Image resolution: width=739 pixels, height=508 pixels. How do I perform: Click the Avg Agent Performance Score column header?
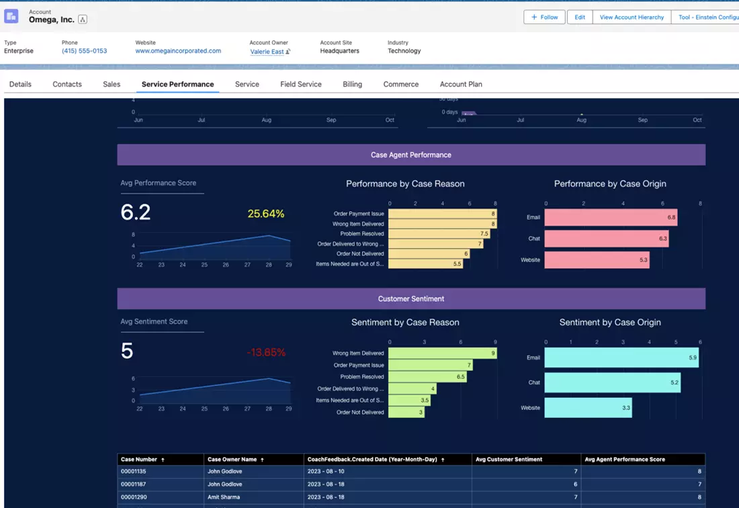click(643, 459)
